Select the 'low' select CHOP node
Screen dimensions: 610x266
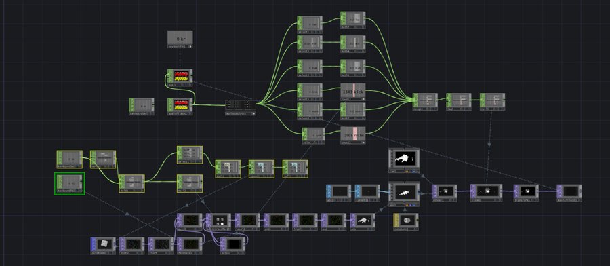[310, 25]
